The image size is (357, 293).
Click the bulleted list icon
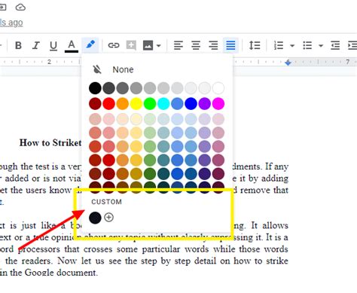(x=307, y=45)
